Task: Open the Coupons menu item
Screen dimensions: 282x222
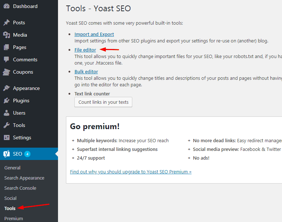Action: tap(29, 72)
